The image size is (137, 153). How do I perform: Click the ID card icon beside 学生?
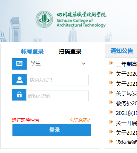[19, 64]
